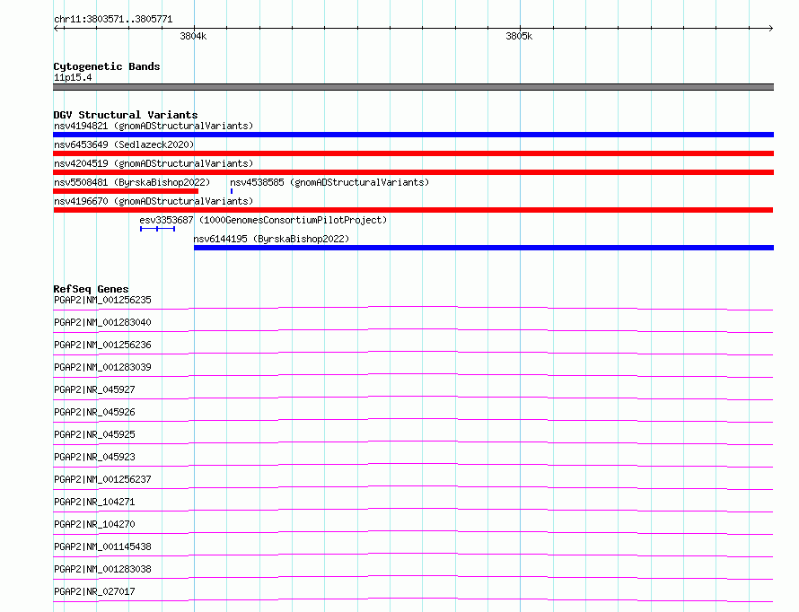Image resolution: width=799 pixels, height=612 pixels.
Task: Click the short red nsv5508481 bar
Action: 126,191
